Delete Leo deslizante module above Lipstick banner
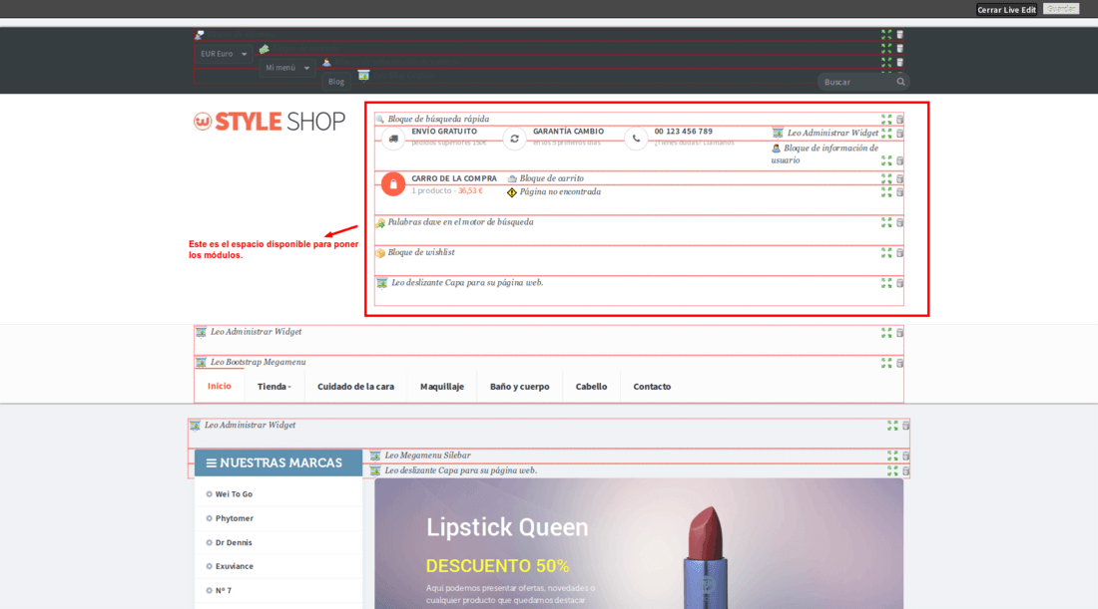This screenshot has height=609, width=1098. (x=906, y=471)
